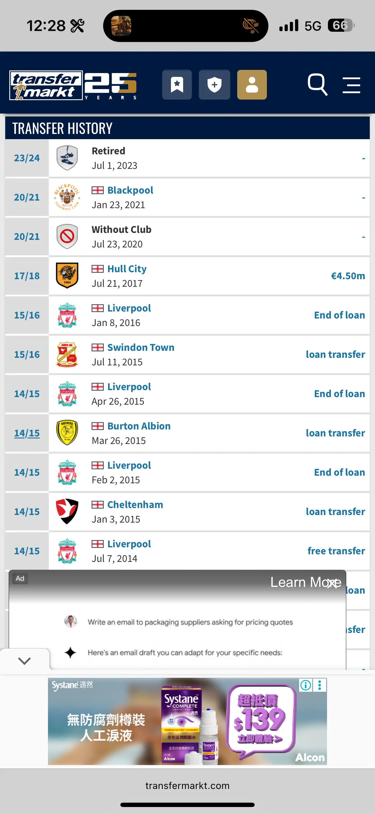Open the Hull City club link
Viewport: 375px width, 814px height.
click(127, 269)
